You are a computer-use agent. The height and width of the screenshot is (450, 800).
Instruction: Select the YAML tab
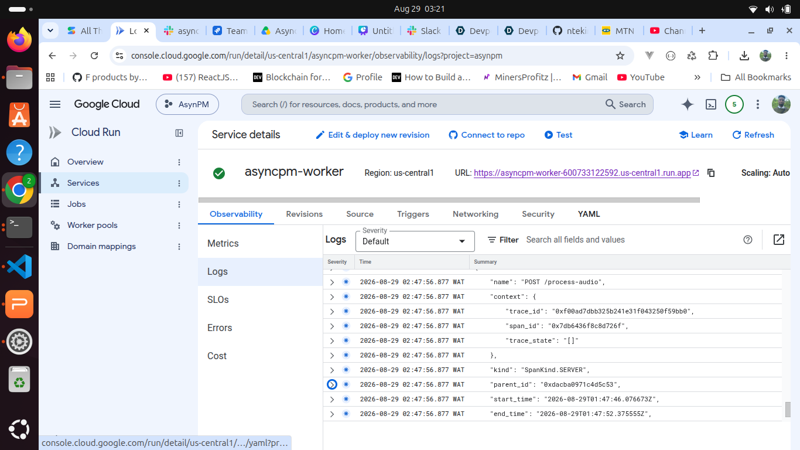pos(589,214)
